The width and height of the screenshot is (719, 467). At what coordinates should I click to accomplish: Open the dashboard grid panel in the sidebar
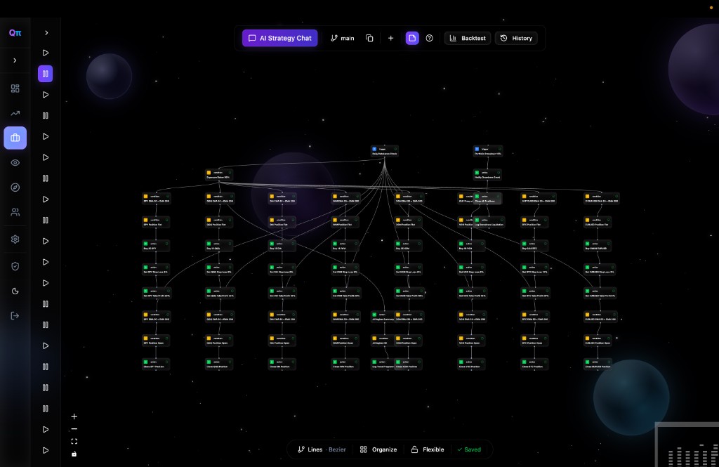tap(15, 88)
